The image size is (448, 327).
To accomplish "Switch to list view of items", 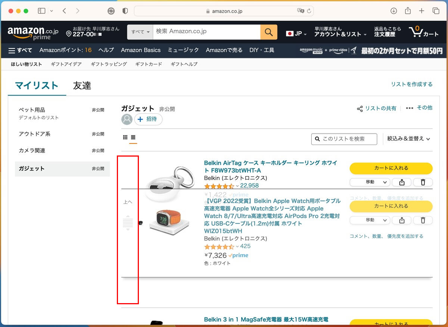I will point(133,137).
